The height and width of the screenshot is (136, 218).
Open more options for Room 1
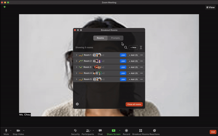coord(141,55)
